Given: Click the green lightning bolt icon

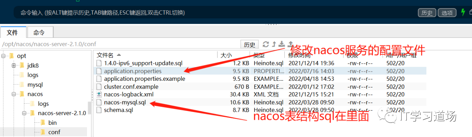Looking at the screenshot, I should [x=463, y=12].
